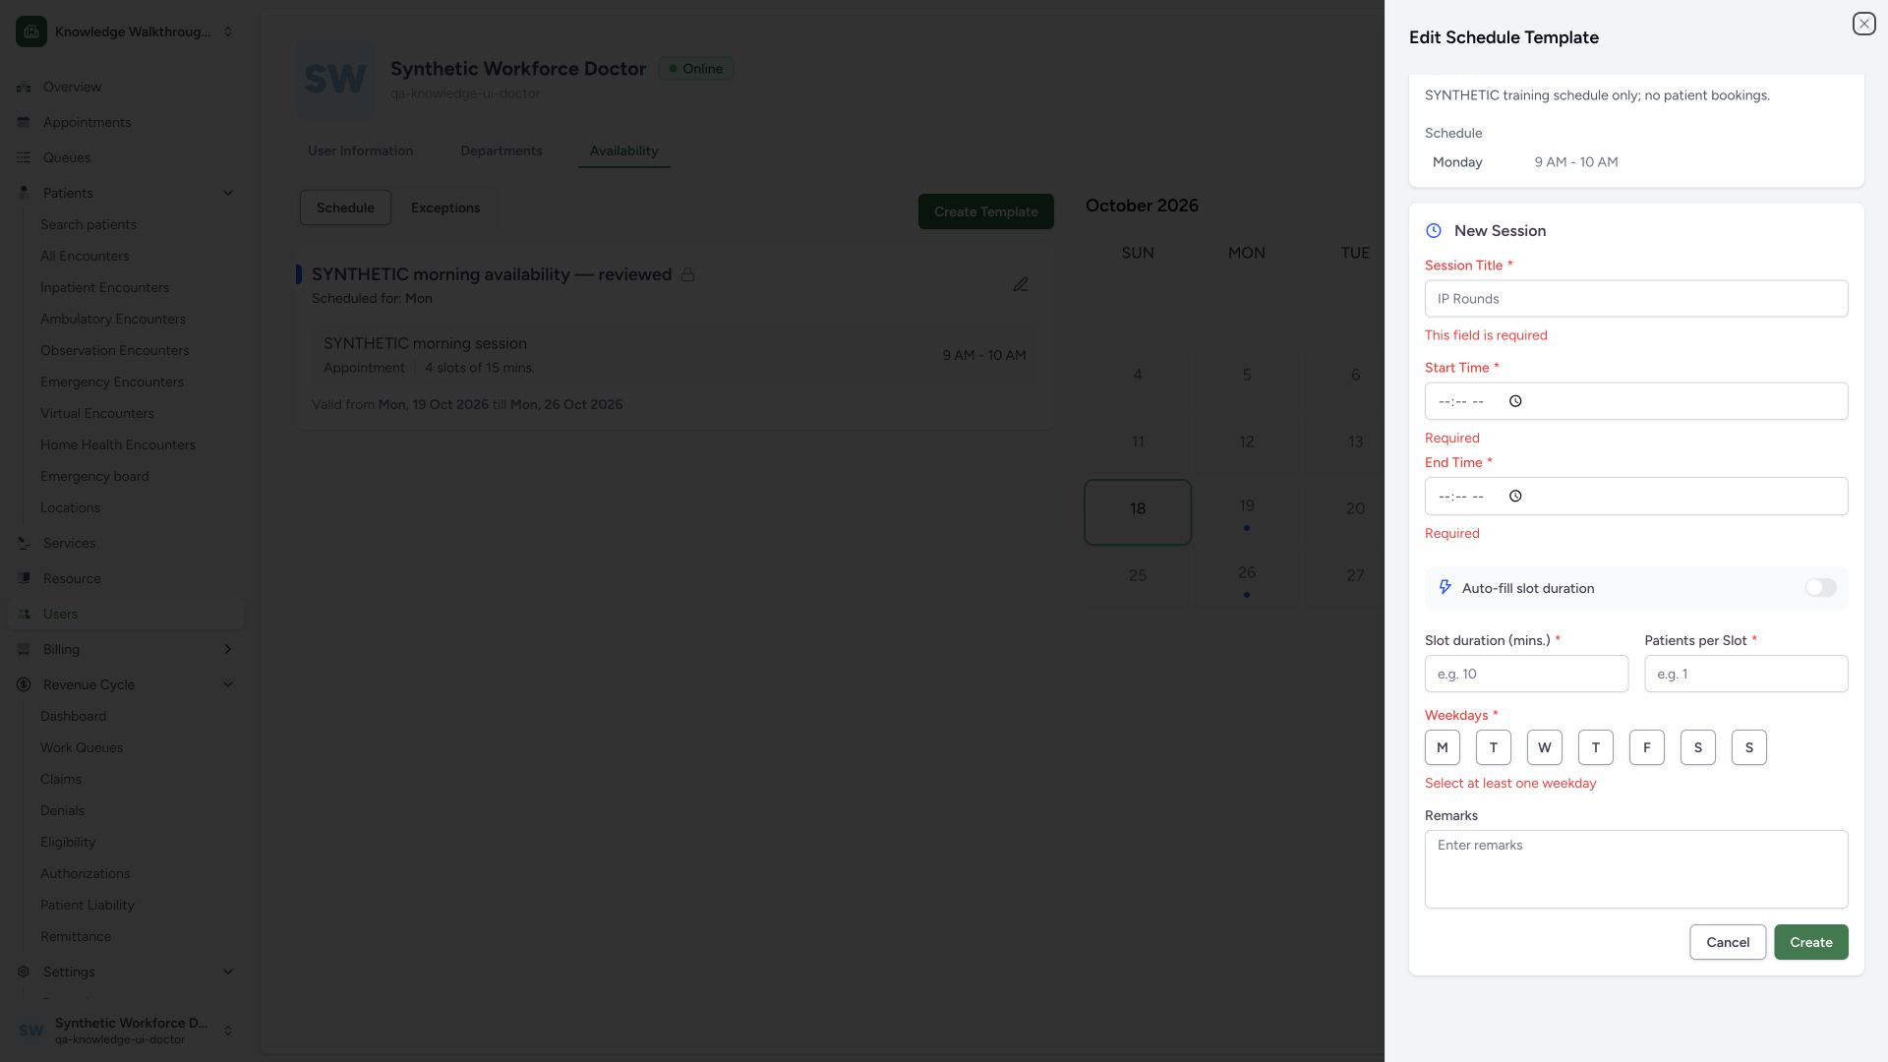Collapse the Revenue Cycle chevron
The image size is (1888, 1062).
pos(228,684)
